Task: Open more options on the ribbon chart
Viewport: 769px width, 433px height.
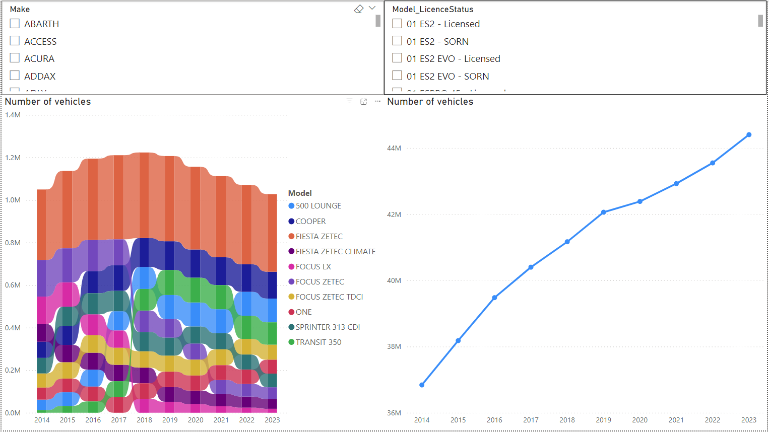Action: [377, 101]
